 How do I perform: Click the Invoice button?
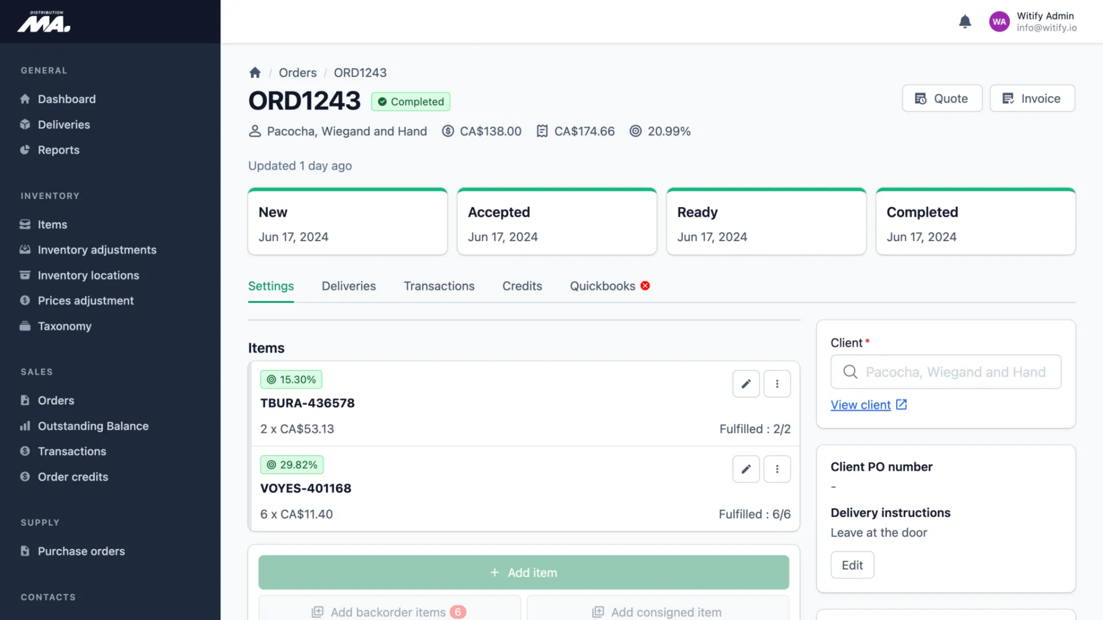[1032, 98]
